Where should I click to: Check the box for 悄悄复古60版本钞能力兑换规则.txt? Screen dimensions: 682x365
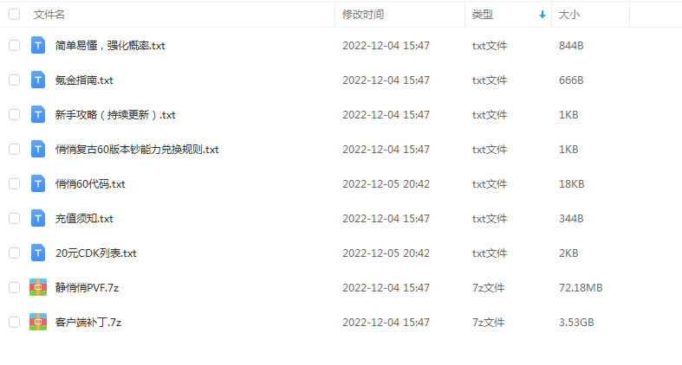click(15, 150)
